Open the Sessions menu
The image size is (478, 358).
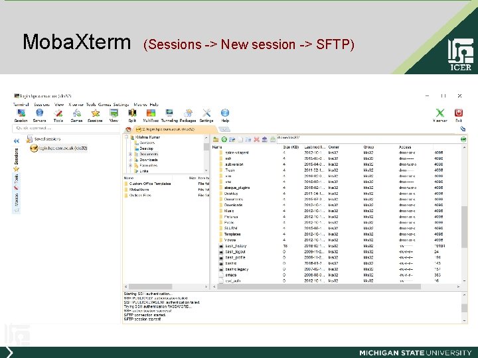[x=42, y=105]
